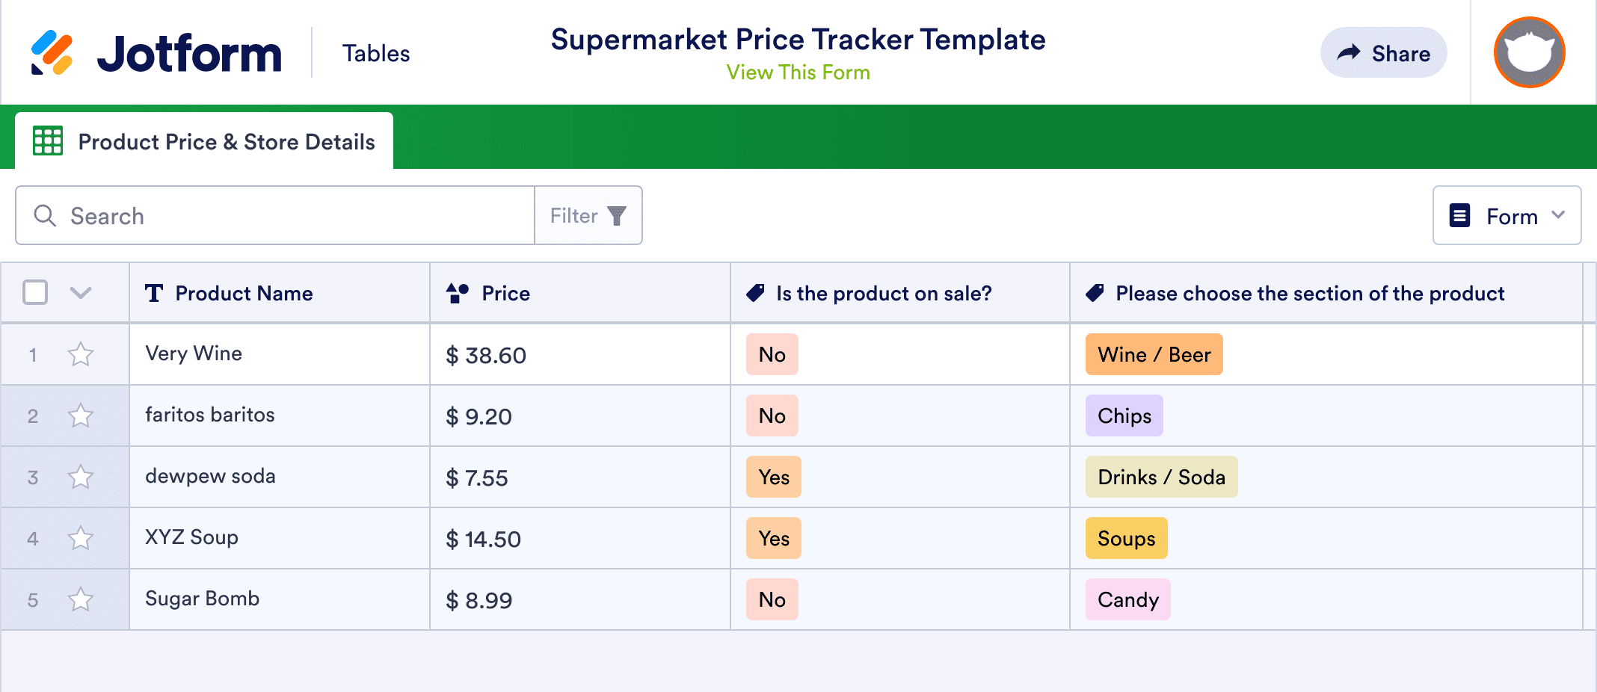Star the Sugar Bomb row

click(81, 599)
